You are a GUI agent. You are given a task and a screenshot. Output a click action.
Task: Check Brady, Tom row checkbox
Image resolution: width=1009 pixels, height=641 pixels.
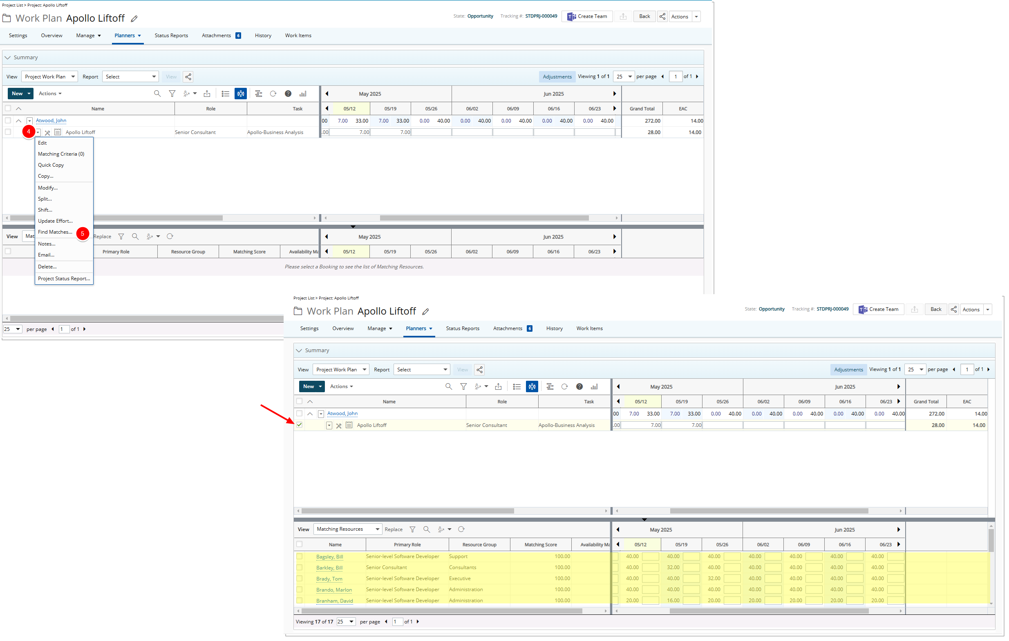tap(299, 578)
